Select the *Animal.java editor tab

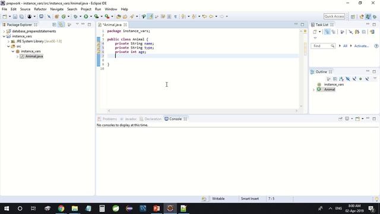point(112,25)
